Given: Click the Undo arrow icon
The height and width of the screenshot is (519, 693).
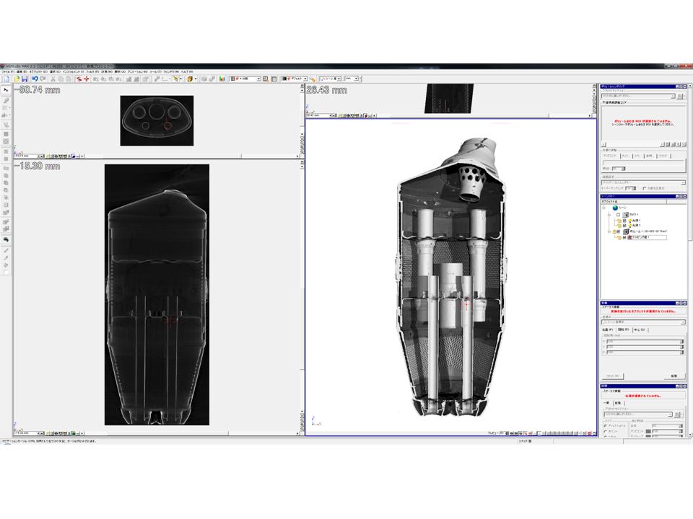Looking at the screenshot, I should pyautogui.click(x=35, y=79).
